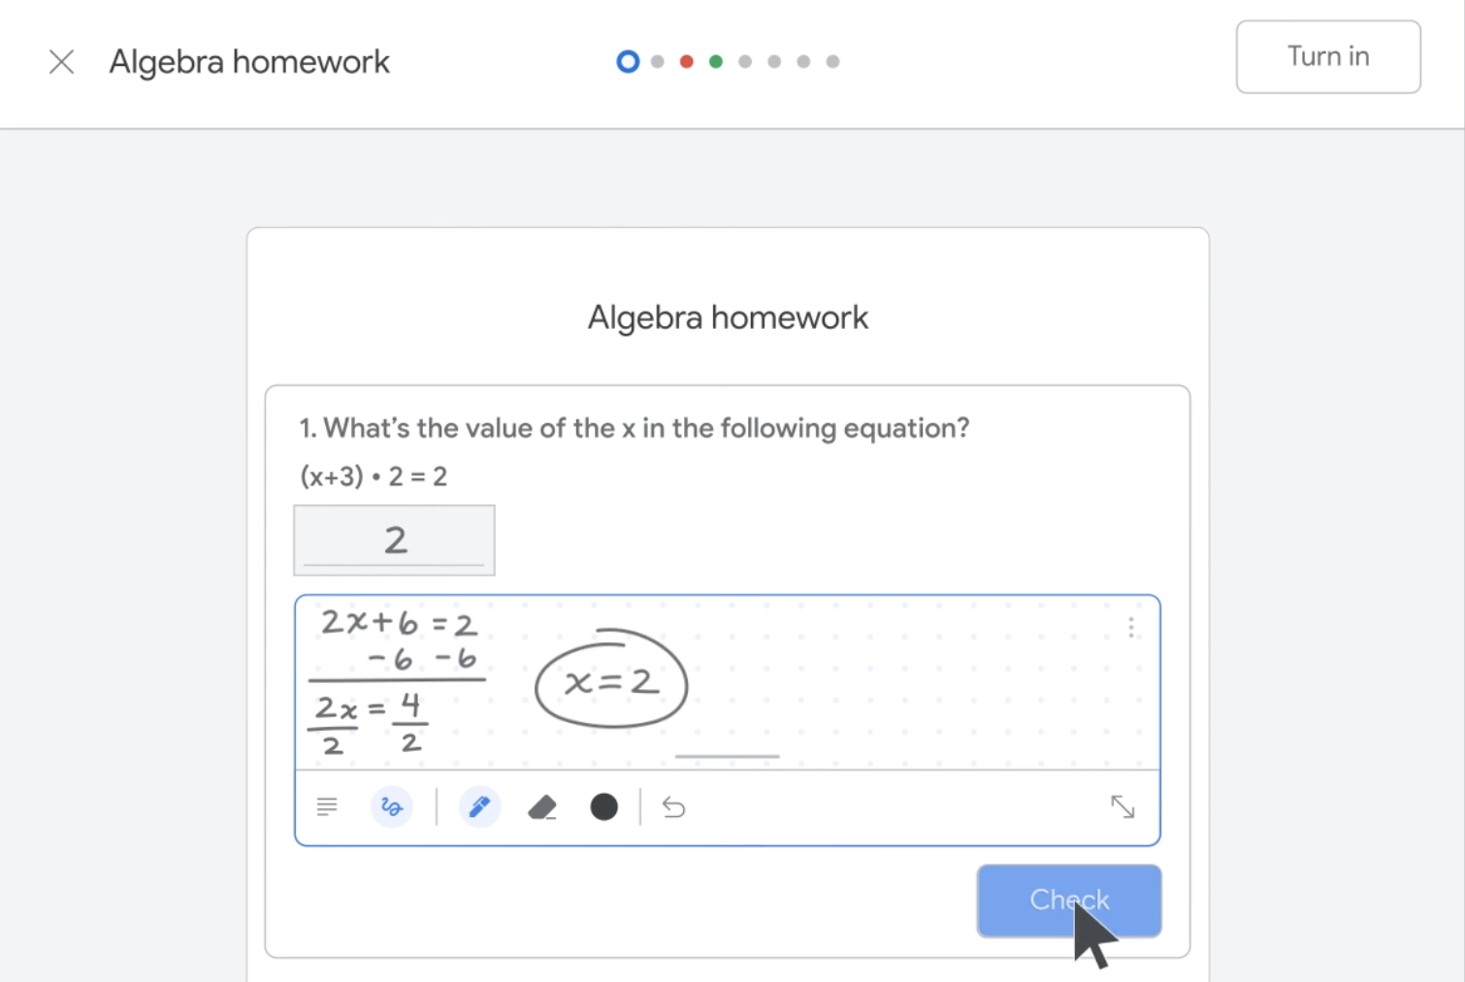
Task: Go to the fifth question dot
Action: coord(744,62)
